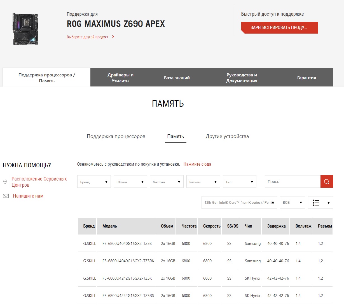Click the list view icon

(x=316, y=203)
